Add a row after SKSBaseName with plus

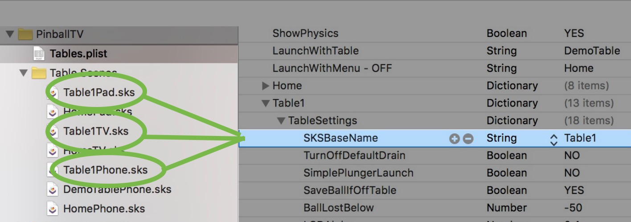454,139
